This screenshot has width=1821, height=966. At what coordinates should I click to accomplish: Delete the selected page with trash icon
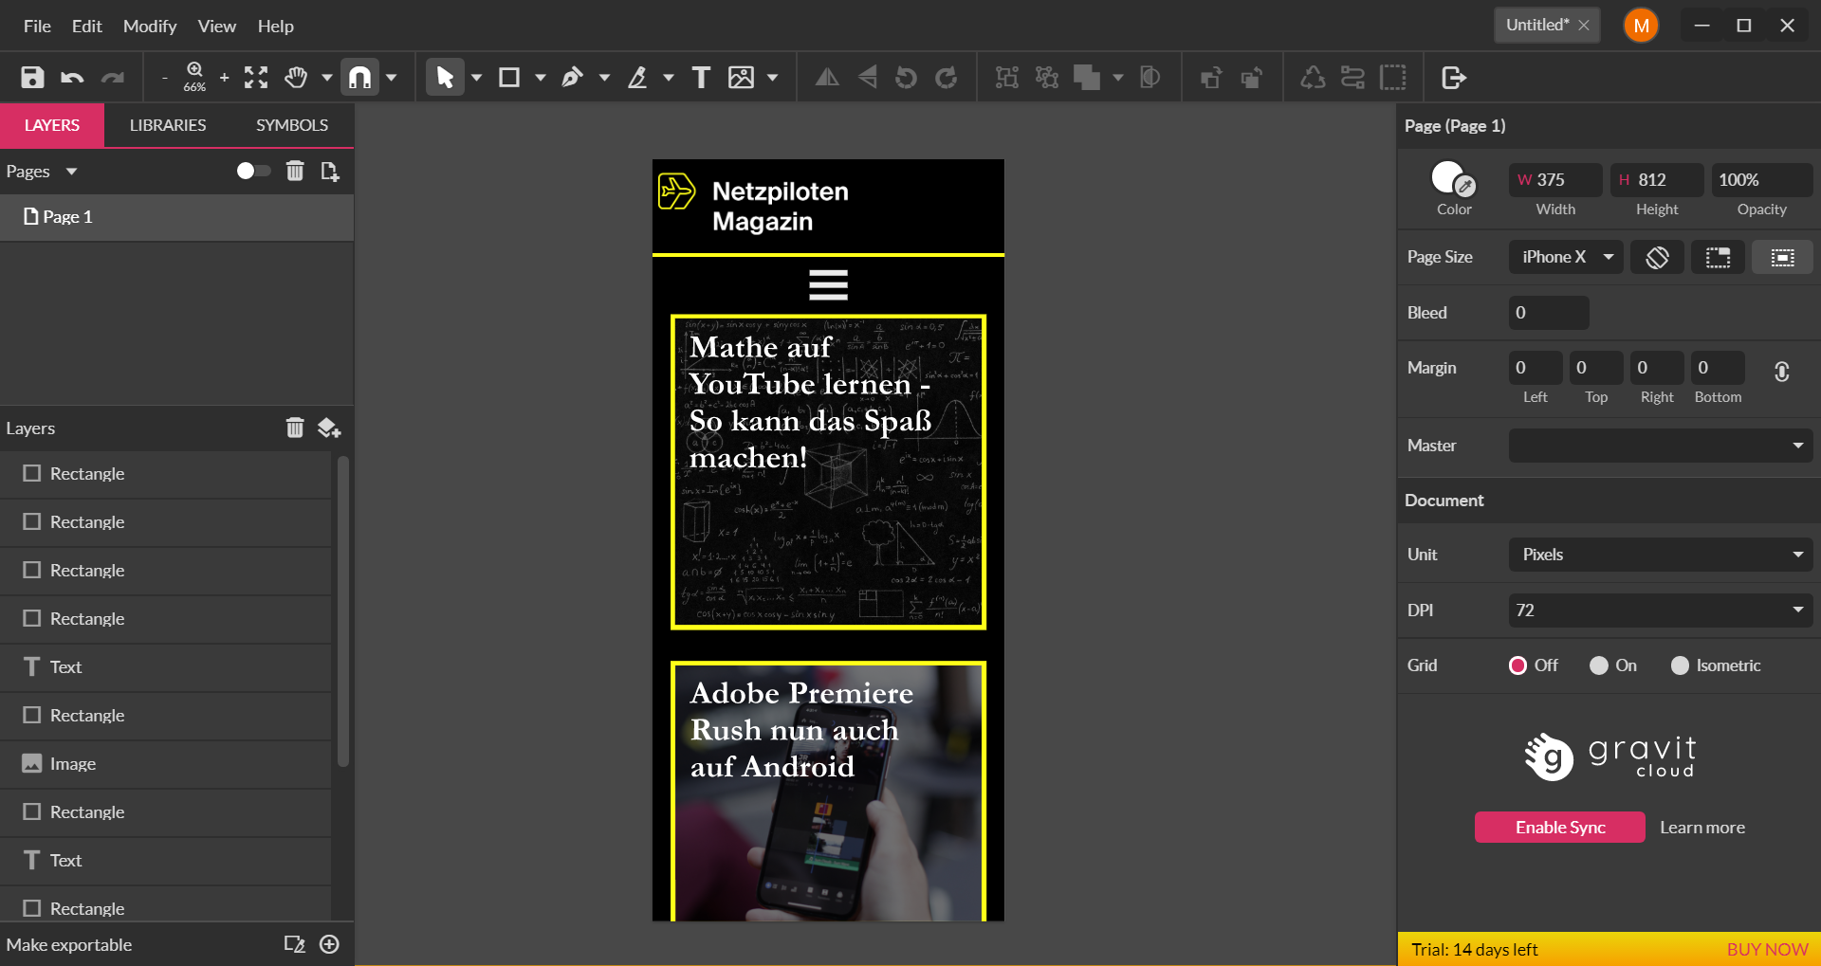point(295,171)
